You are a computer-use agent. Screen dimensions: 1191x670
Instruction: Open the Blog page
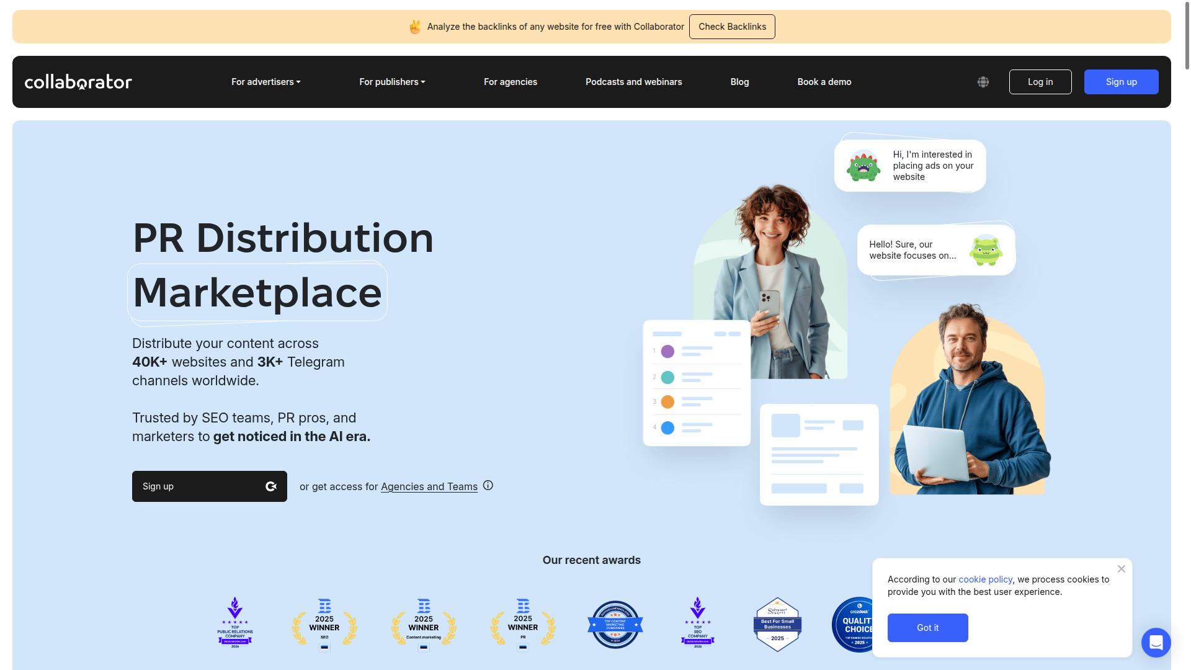coord(739,82)
